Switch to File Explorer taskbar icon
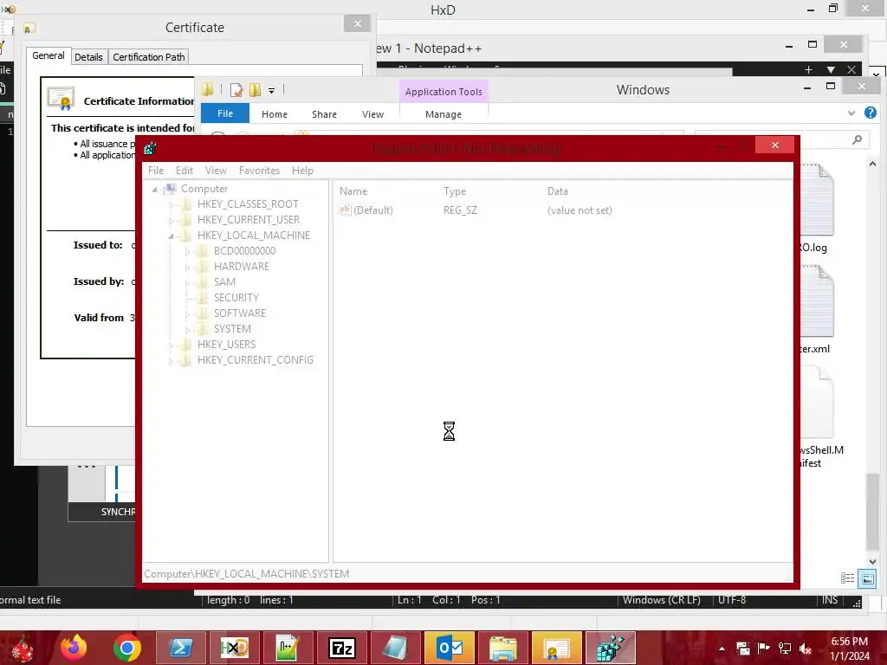The width and height of the screenshot is (887, 665). tap(503, 648)
